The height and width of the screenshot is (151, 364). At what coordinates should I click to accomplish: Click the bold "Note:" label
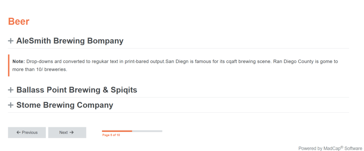pos(18,61)
